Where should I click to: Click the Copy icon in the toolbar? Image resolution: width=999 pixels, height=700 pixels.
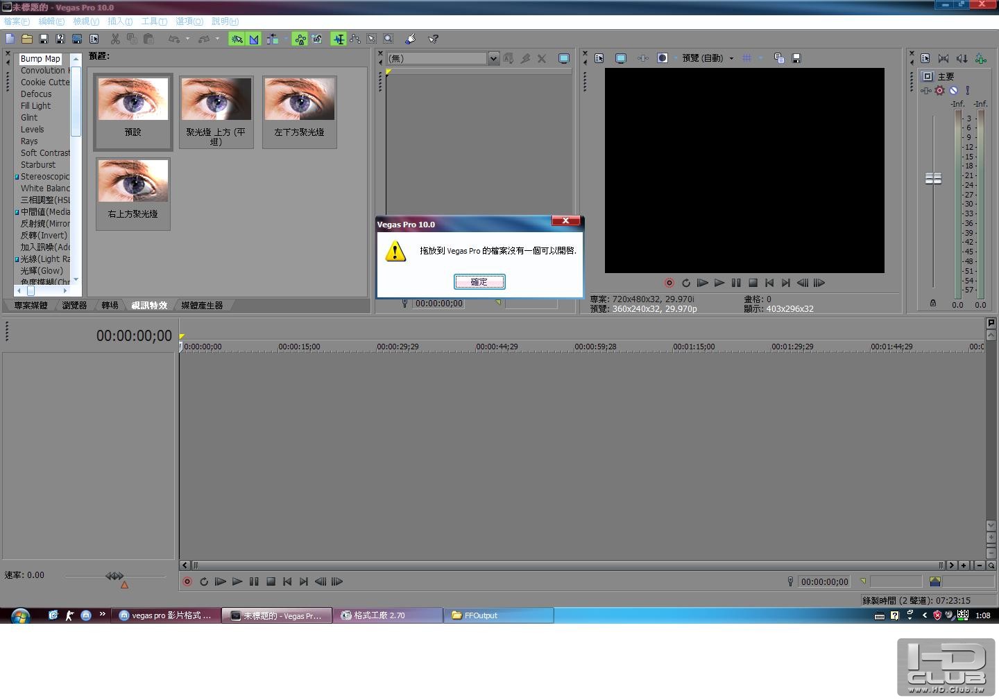132,39
